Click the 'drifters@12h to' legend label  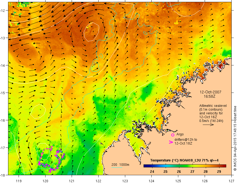(x=186, y=140)
